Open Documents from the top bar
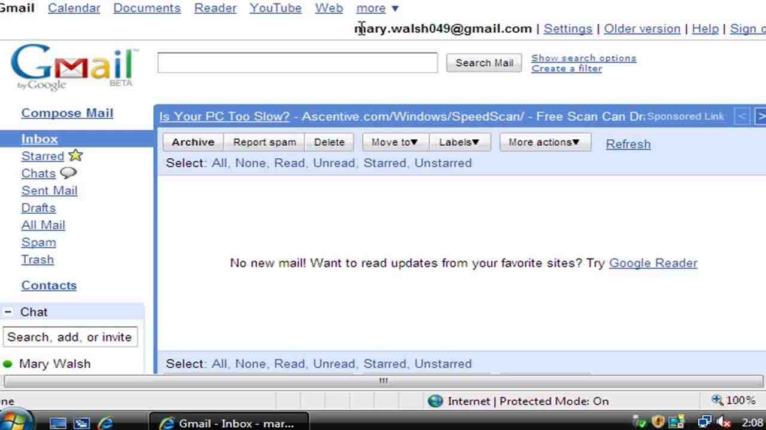Image resolution: width=766 pixels, height=430 pixels. 147,8
